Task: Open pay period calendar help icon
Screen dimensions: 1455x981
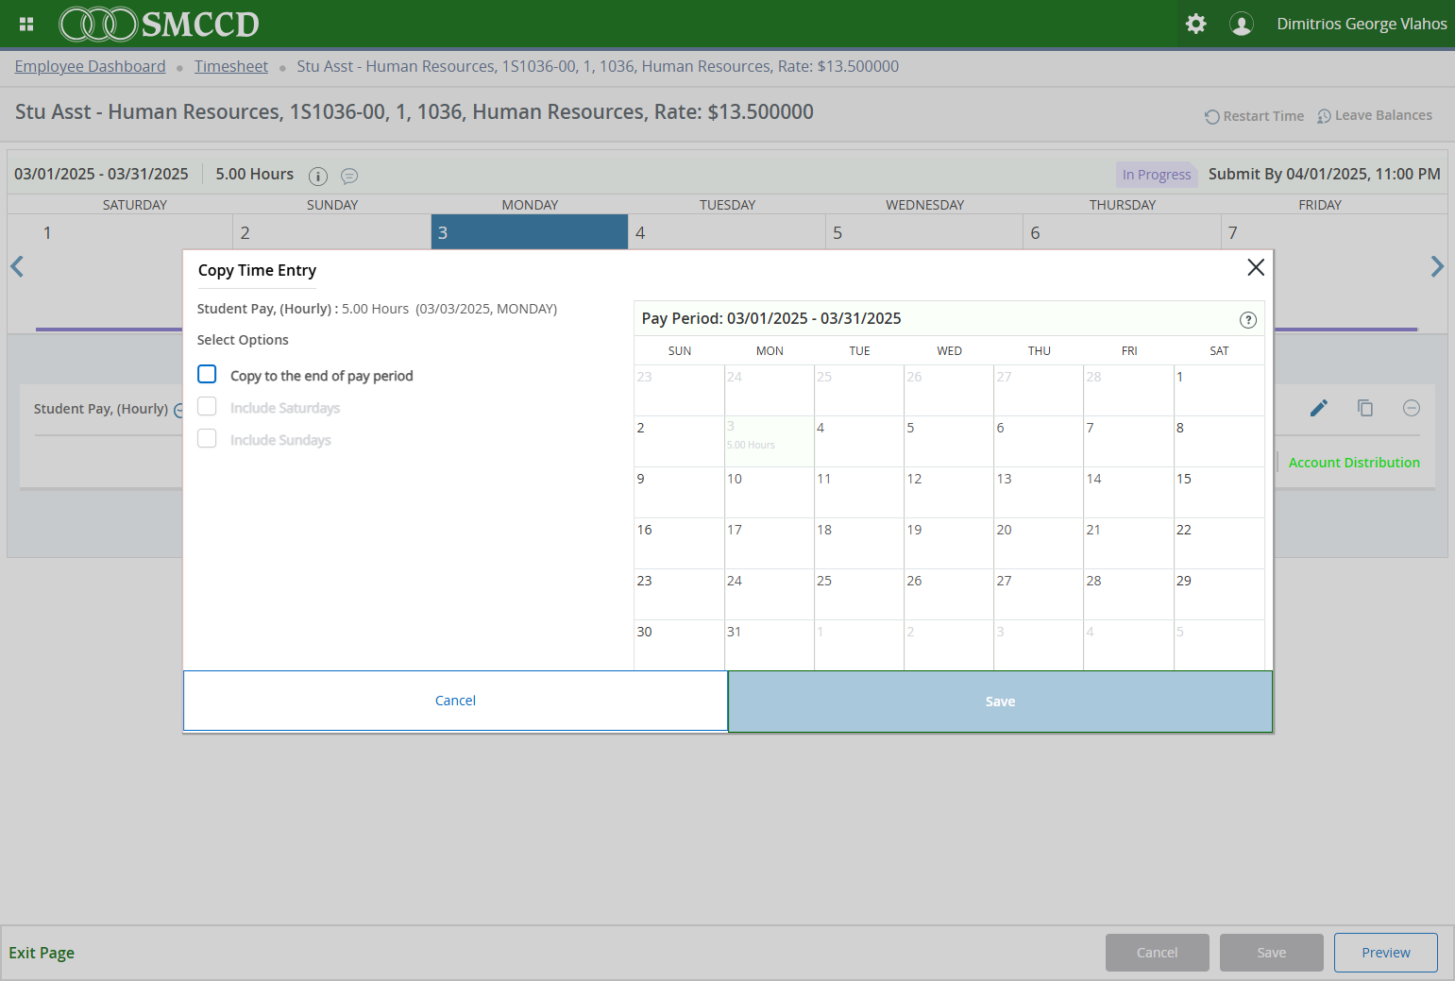Action: coord(1248,320)
